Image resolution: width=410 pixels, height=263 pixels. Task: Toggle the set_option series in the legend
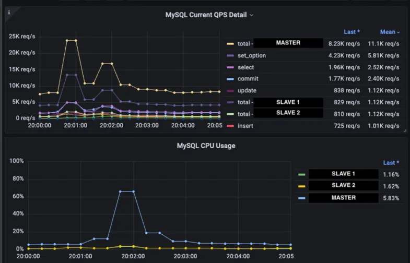click(252, 55)
